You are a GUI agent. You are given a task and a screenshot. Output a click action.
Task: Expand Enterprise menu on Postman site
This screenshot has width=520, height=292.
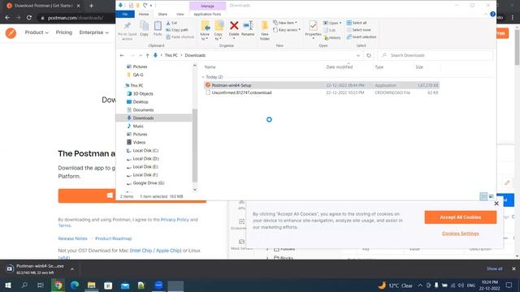[94, 32]
